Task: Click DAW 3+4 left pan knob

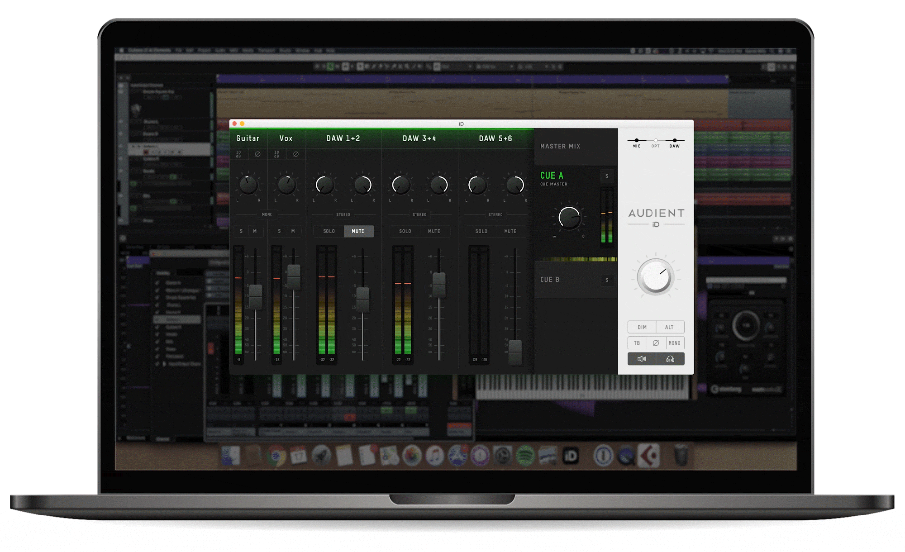Action: click(401, 185)
